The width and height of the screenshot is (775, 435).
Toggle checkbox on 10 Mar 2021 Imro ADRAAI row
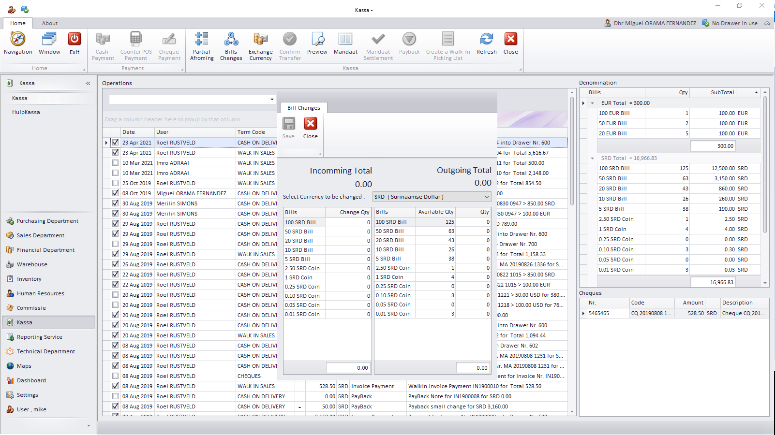pos(115,163)
